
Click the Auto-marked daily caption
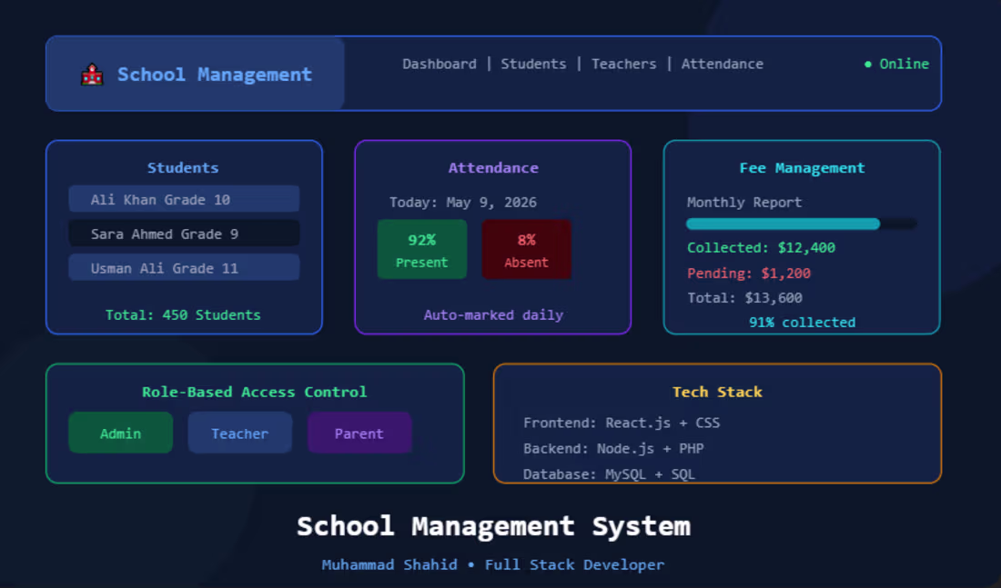coord(493,315)
